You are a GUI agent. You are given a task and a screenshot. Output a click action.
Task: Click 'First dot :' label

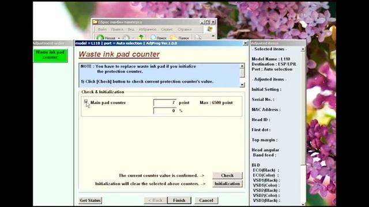pyautogui.click(x=261, y=130)
